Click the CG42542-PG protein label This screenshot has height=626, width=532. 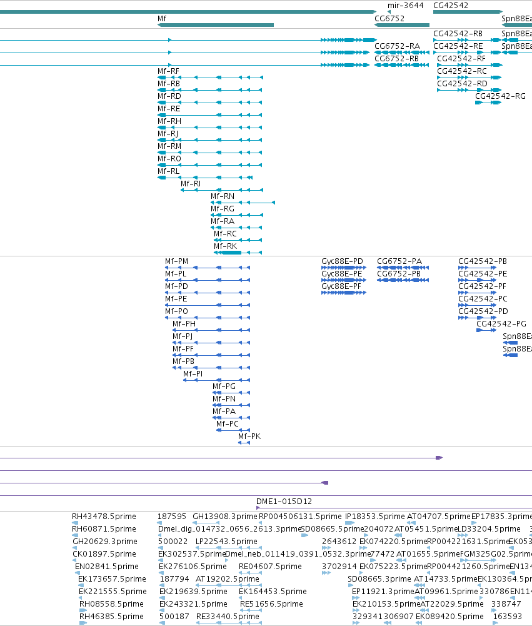(x=501, y=324)
